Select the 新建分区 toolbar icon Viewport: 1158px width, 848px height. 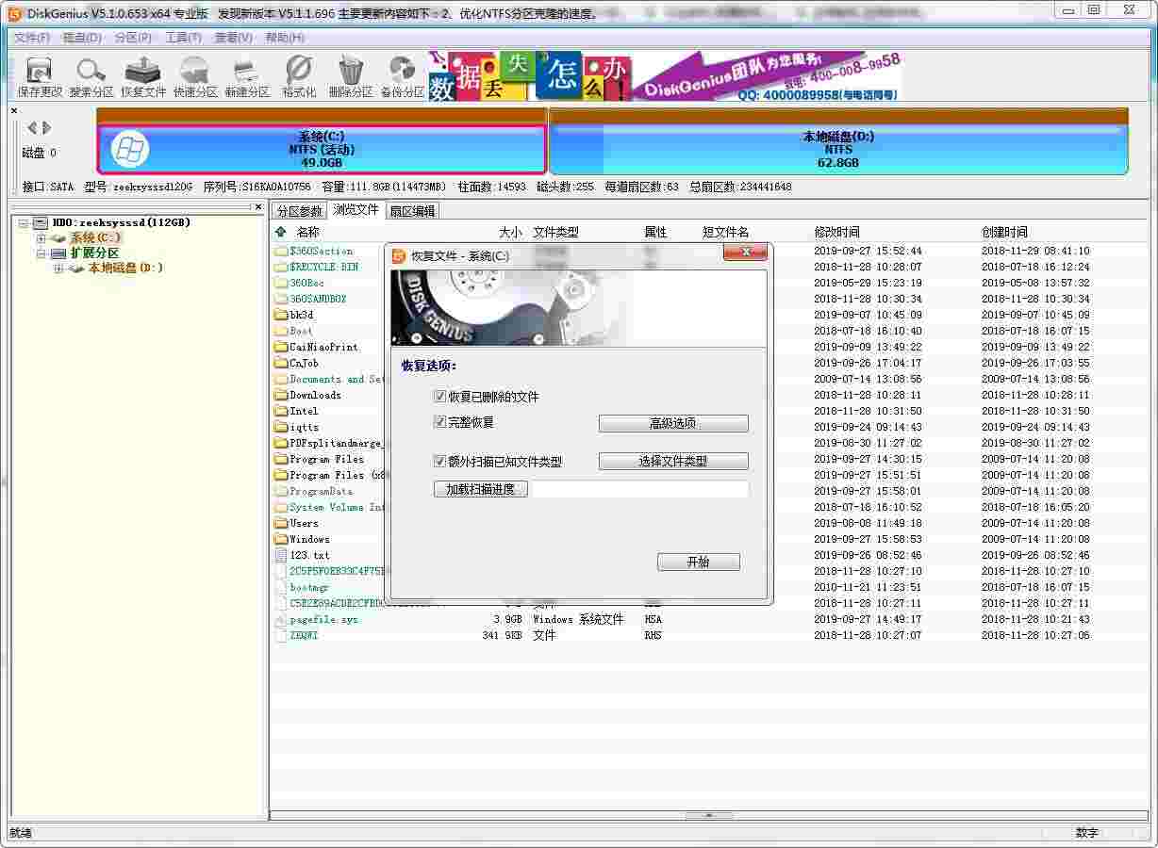tap(245, 75)
